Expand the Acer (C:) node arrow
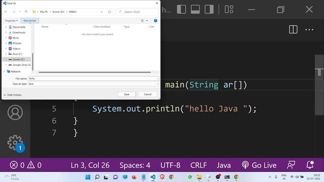Screen dimensions: 324x182 click(x=6, y=54)
